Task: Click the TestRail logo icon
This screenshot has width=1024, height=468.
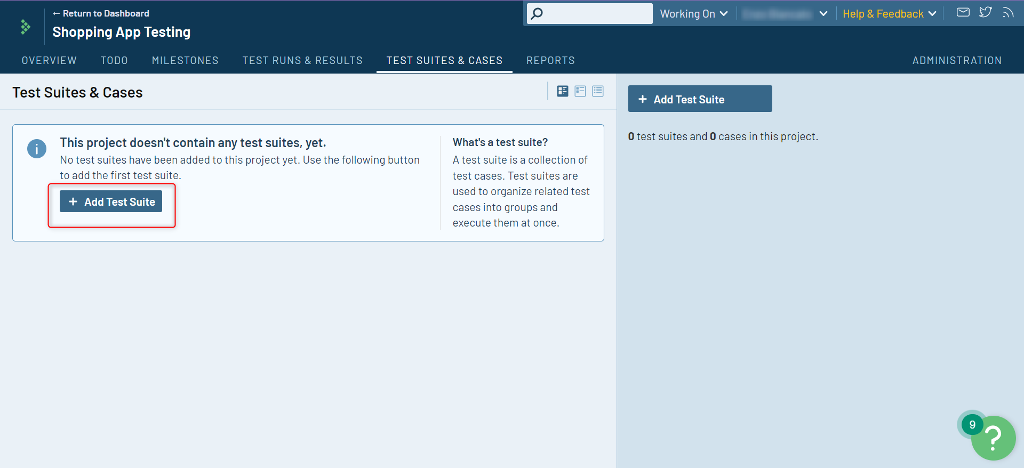Action: [25, 27]
